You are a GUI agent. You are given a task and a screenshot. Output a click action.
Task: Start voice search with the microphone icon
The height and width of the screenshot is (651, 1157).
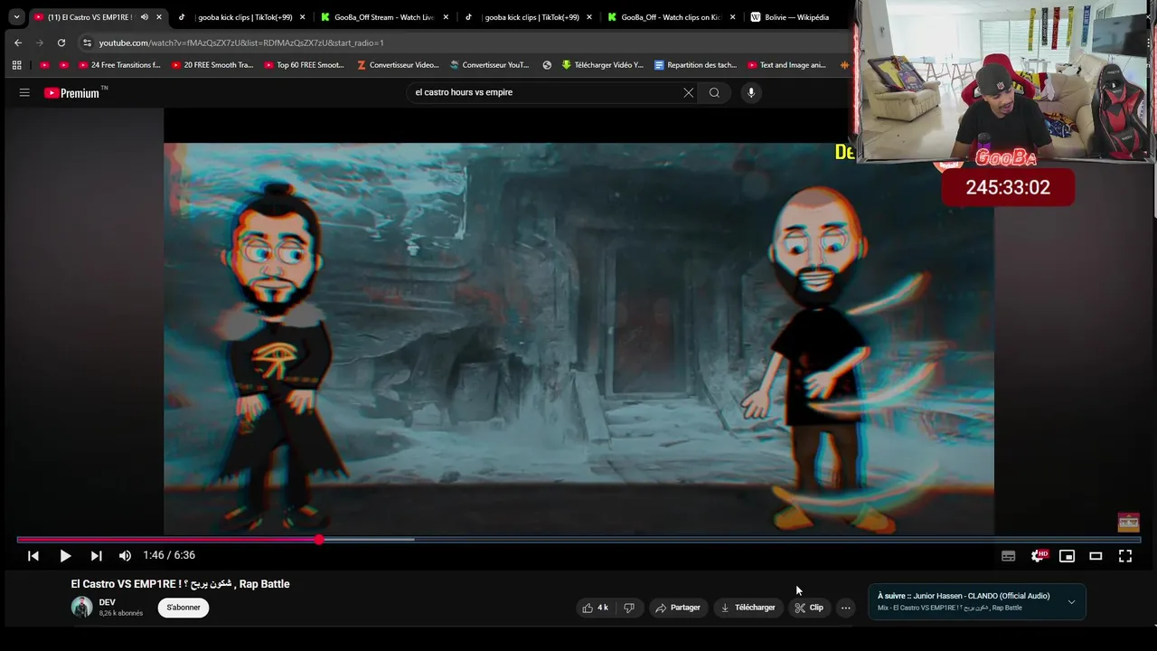click(750, 92)
